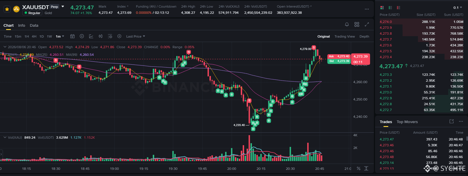
Task: Show only asks in order book
Action: pos(398,8)
